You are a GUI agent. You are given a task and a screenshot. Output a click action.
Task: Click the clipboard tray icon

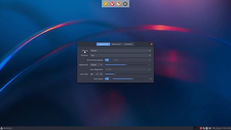207,128
